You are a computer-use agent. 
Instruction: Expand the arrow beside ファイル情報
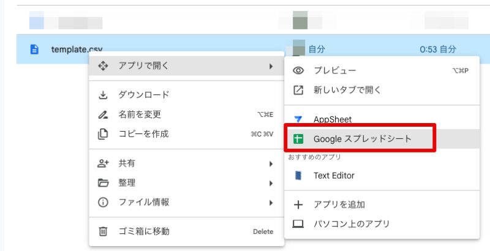[x=271, y=203]
